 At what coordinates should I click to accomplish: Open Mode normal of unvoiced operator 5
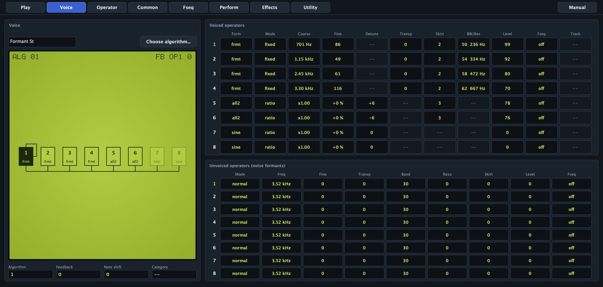(x=240, y=235)
